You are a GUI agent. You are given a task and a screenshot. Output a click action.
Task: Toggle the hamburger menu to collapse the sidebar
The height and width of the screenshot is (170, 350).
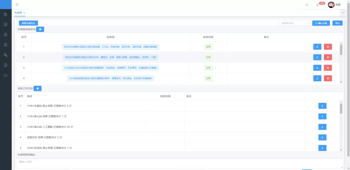(x=17, y=5)
